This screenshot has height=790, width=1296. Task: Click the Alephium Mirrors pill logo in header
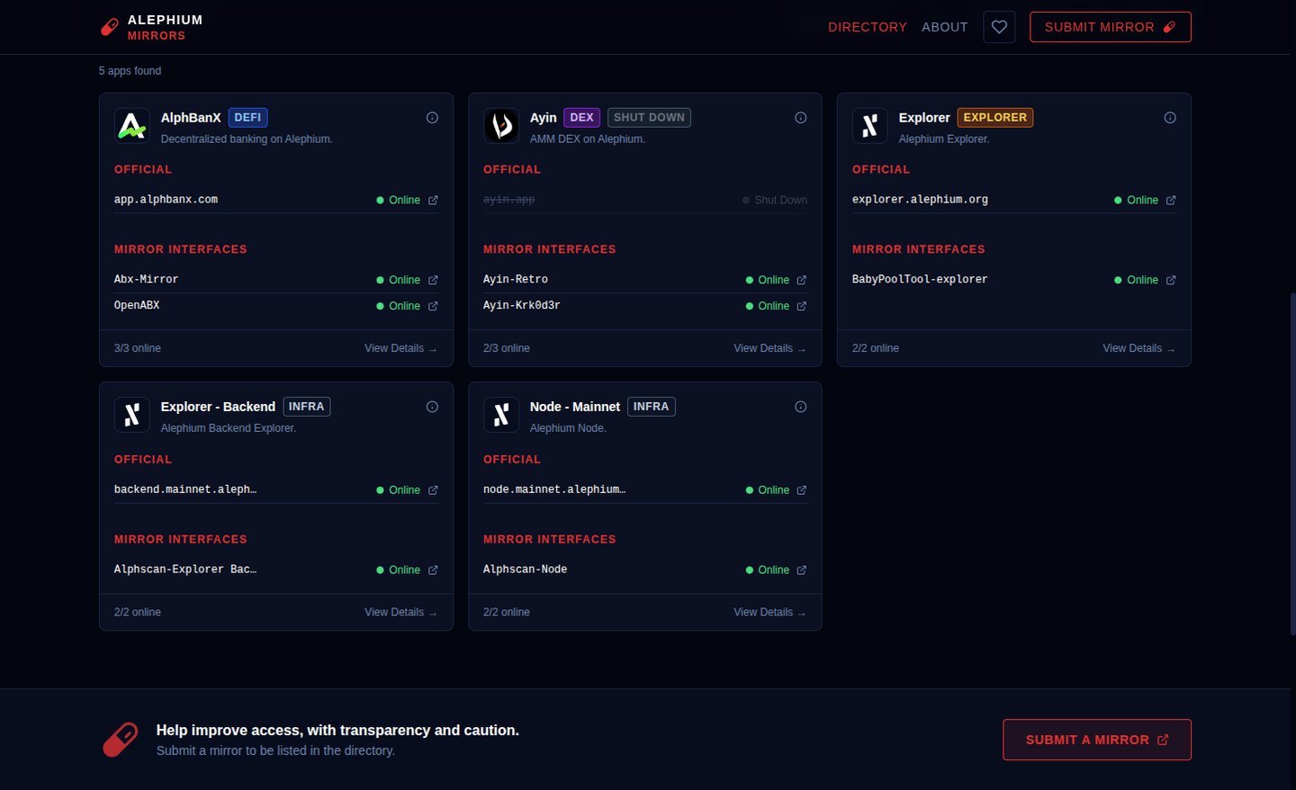click(109, 27)
